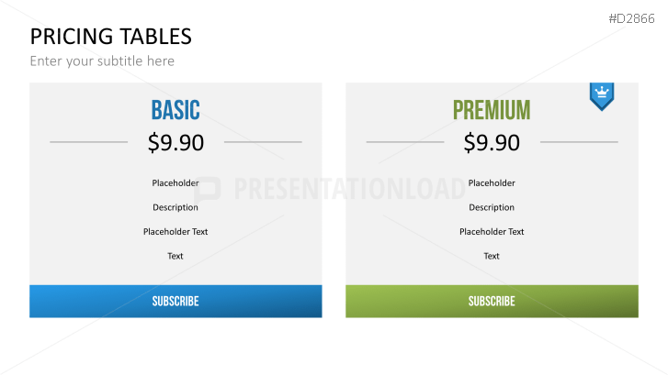Select 'Placeholder Text' line in Basic card
Image resolution: width=668 pixels, height=375 pixels.
(175, 232)
